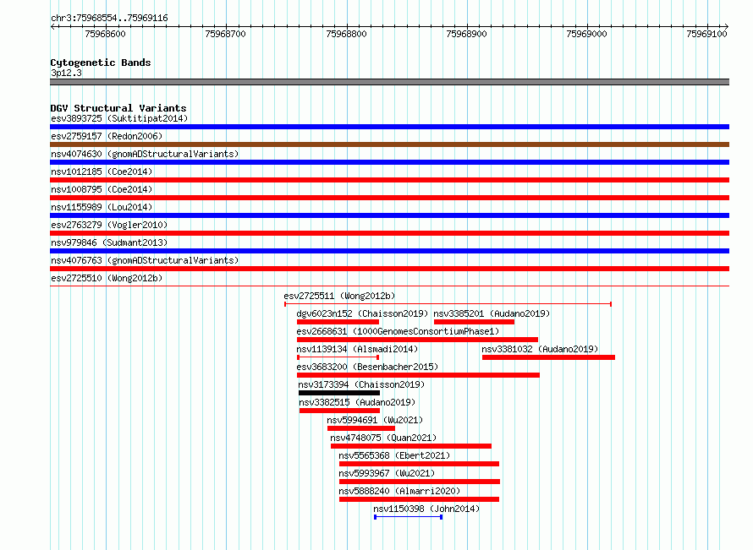
Task: Click the red nsv5994691 variant bar
Action: [x=361, y=428]
